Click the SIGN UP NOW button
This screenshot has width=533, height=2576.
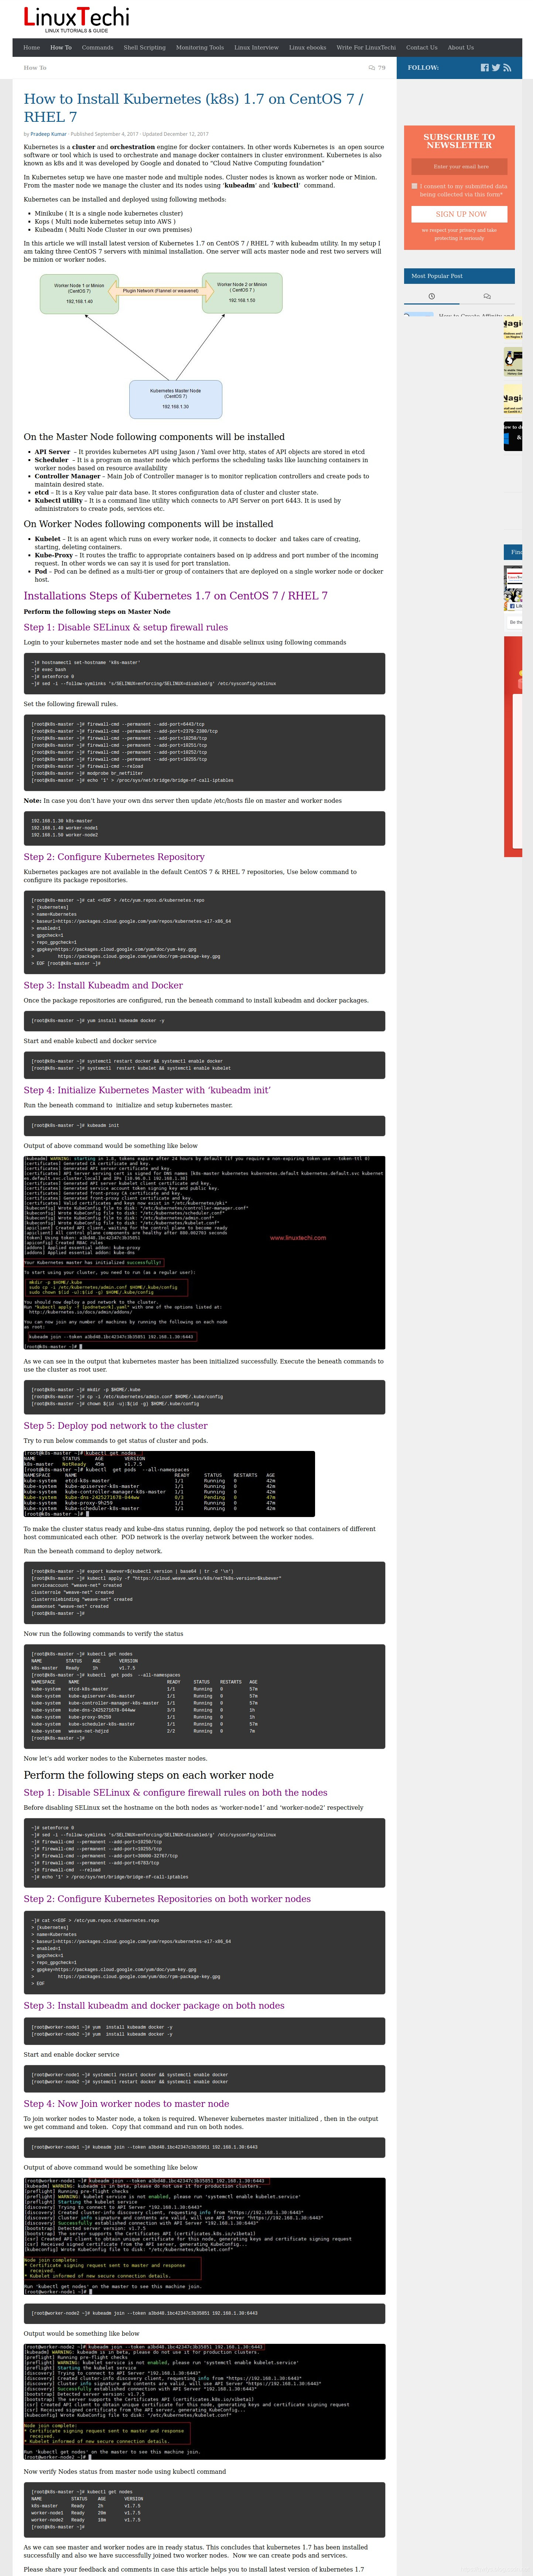point(460,214)
